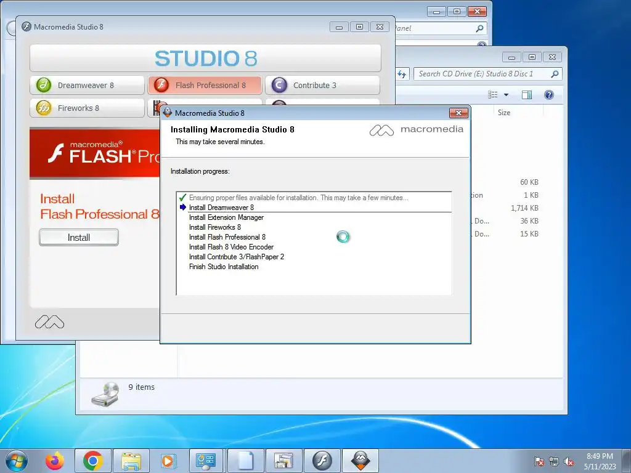Image resolution: width=631 pixels, height=473 pixels.
Task: Open Windows Explorer from the taskbar
Action: click(x=131, y=461)
